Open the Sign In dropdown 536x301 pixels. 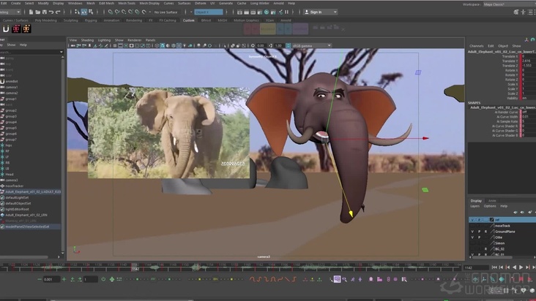[320, 12]
